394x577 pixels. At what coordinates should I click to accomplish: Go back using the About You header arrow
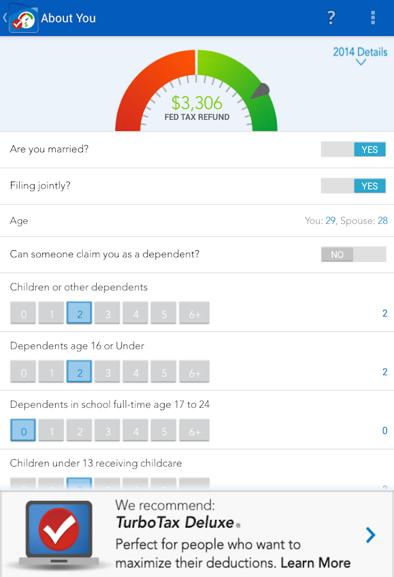point(4,18)
